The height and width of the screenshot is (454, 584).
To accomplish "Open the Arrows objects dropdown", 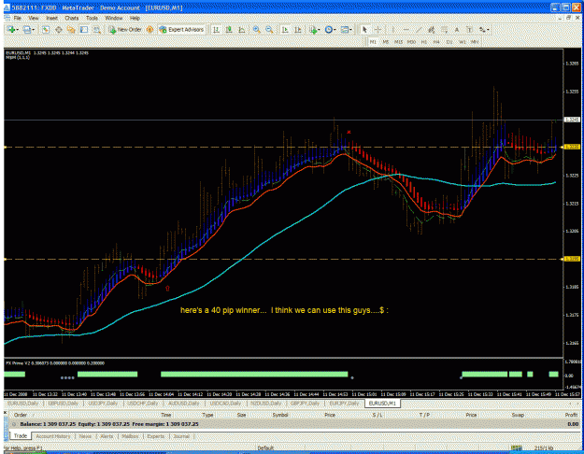I will tap(484, 30).
